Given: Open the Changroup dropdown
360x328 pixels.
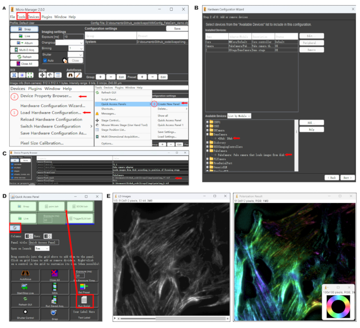Looking at the screenshot, I should pyautogui.click(x=69, y=43).
